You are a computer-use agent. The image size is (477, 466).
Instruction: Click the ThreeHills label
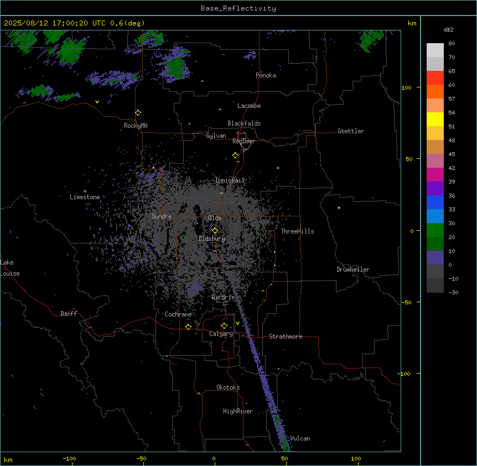pos(297,231)
